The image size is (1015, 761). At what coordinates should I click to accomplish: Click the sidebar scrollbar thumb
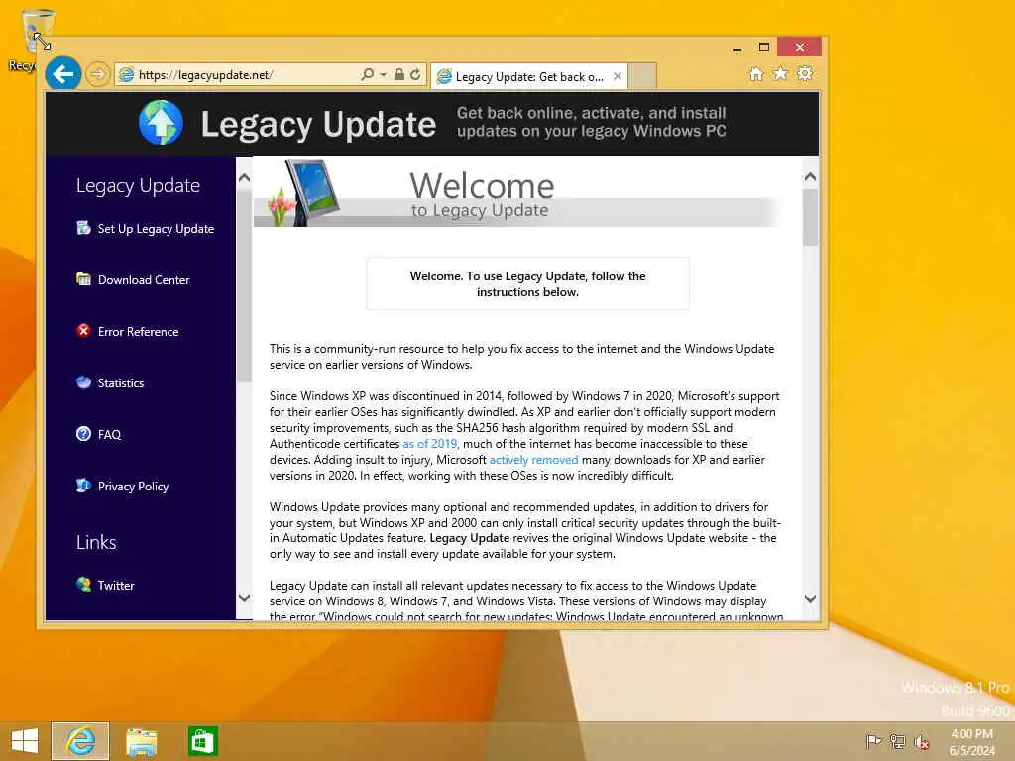[244, 284]
